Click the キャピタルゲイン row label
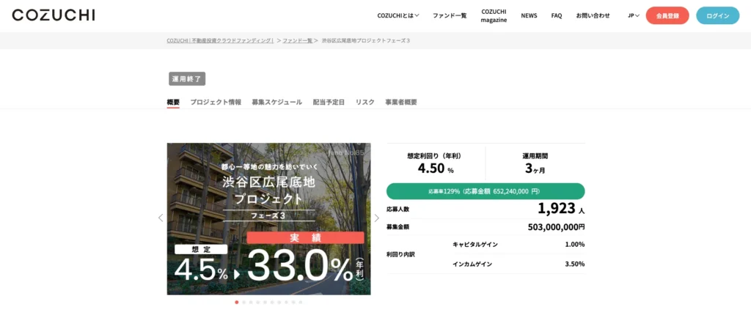The image size is (751, 315). (475, 244)
